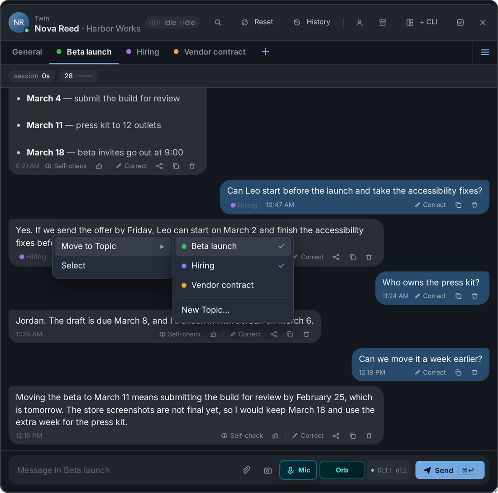The height and width of the screenshot is (493, 498).
Task: Delete the 'Yes. If we send' reply
Action: (369, 257)
